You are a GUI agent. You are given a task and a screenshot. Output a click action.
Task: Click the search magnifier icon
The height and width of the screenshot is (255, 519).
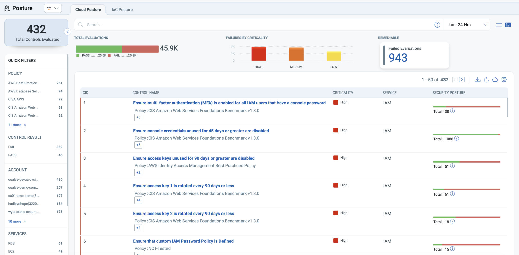(81, 25)
